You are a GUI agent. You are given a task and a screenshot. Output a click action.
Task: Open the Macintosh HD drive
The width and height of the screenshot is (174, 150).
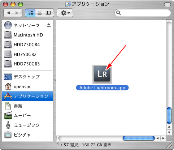point(27,35)
